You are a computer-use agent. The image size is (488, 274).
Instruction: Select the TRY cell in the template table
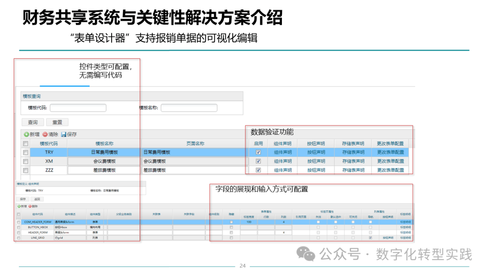click(x=49, y=152)
